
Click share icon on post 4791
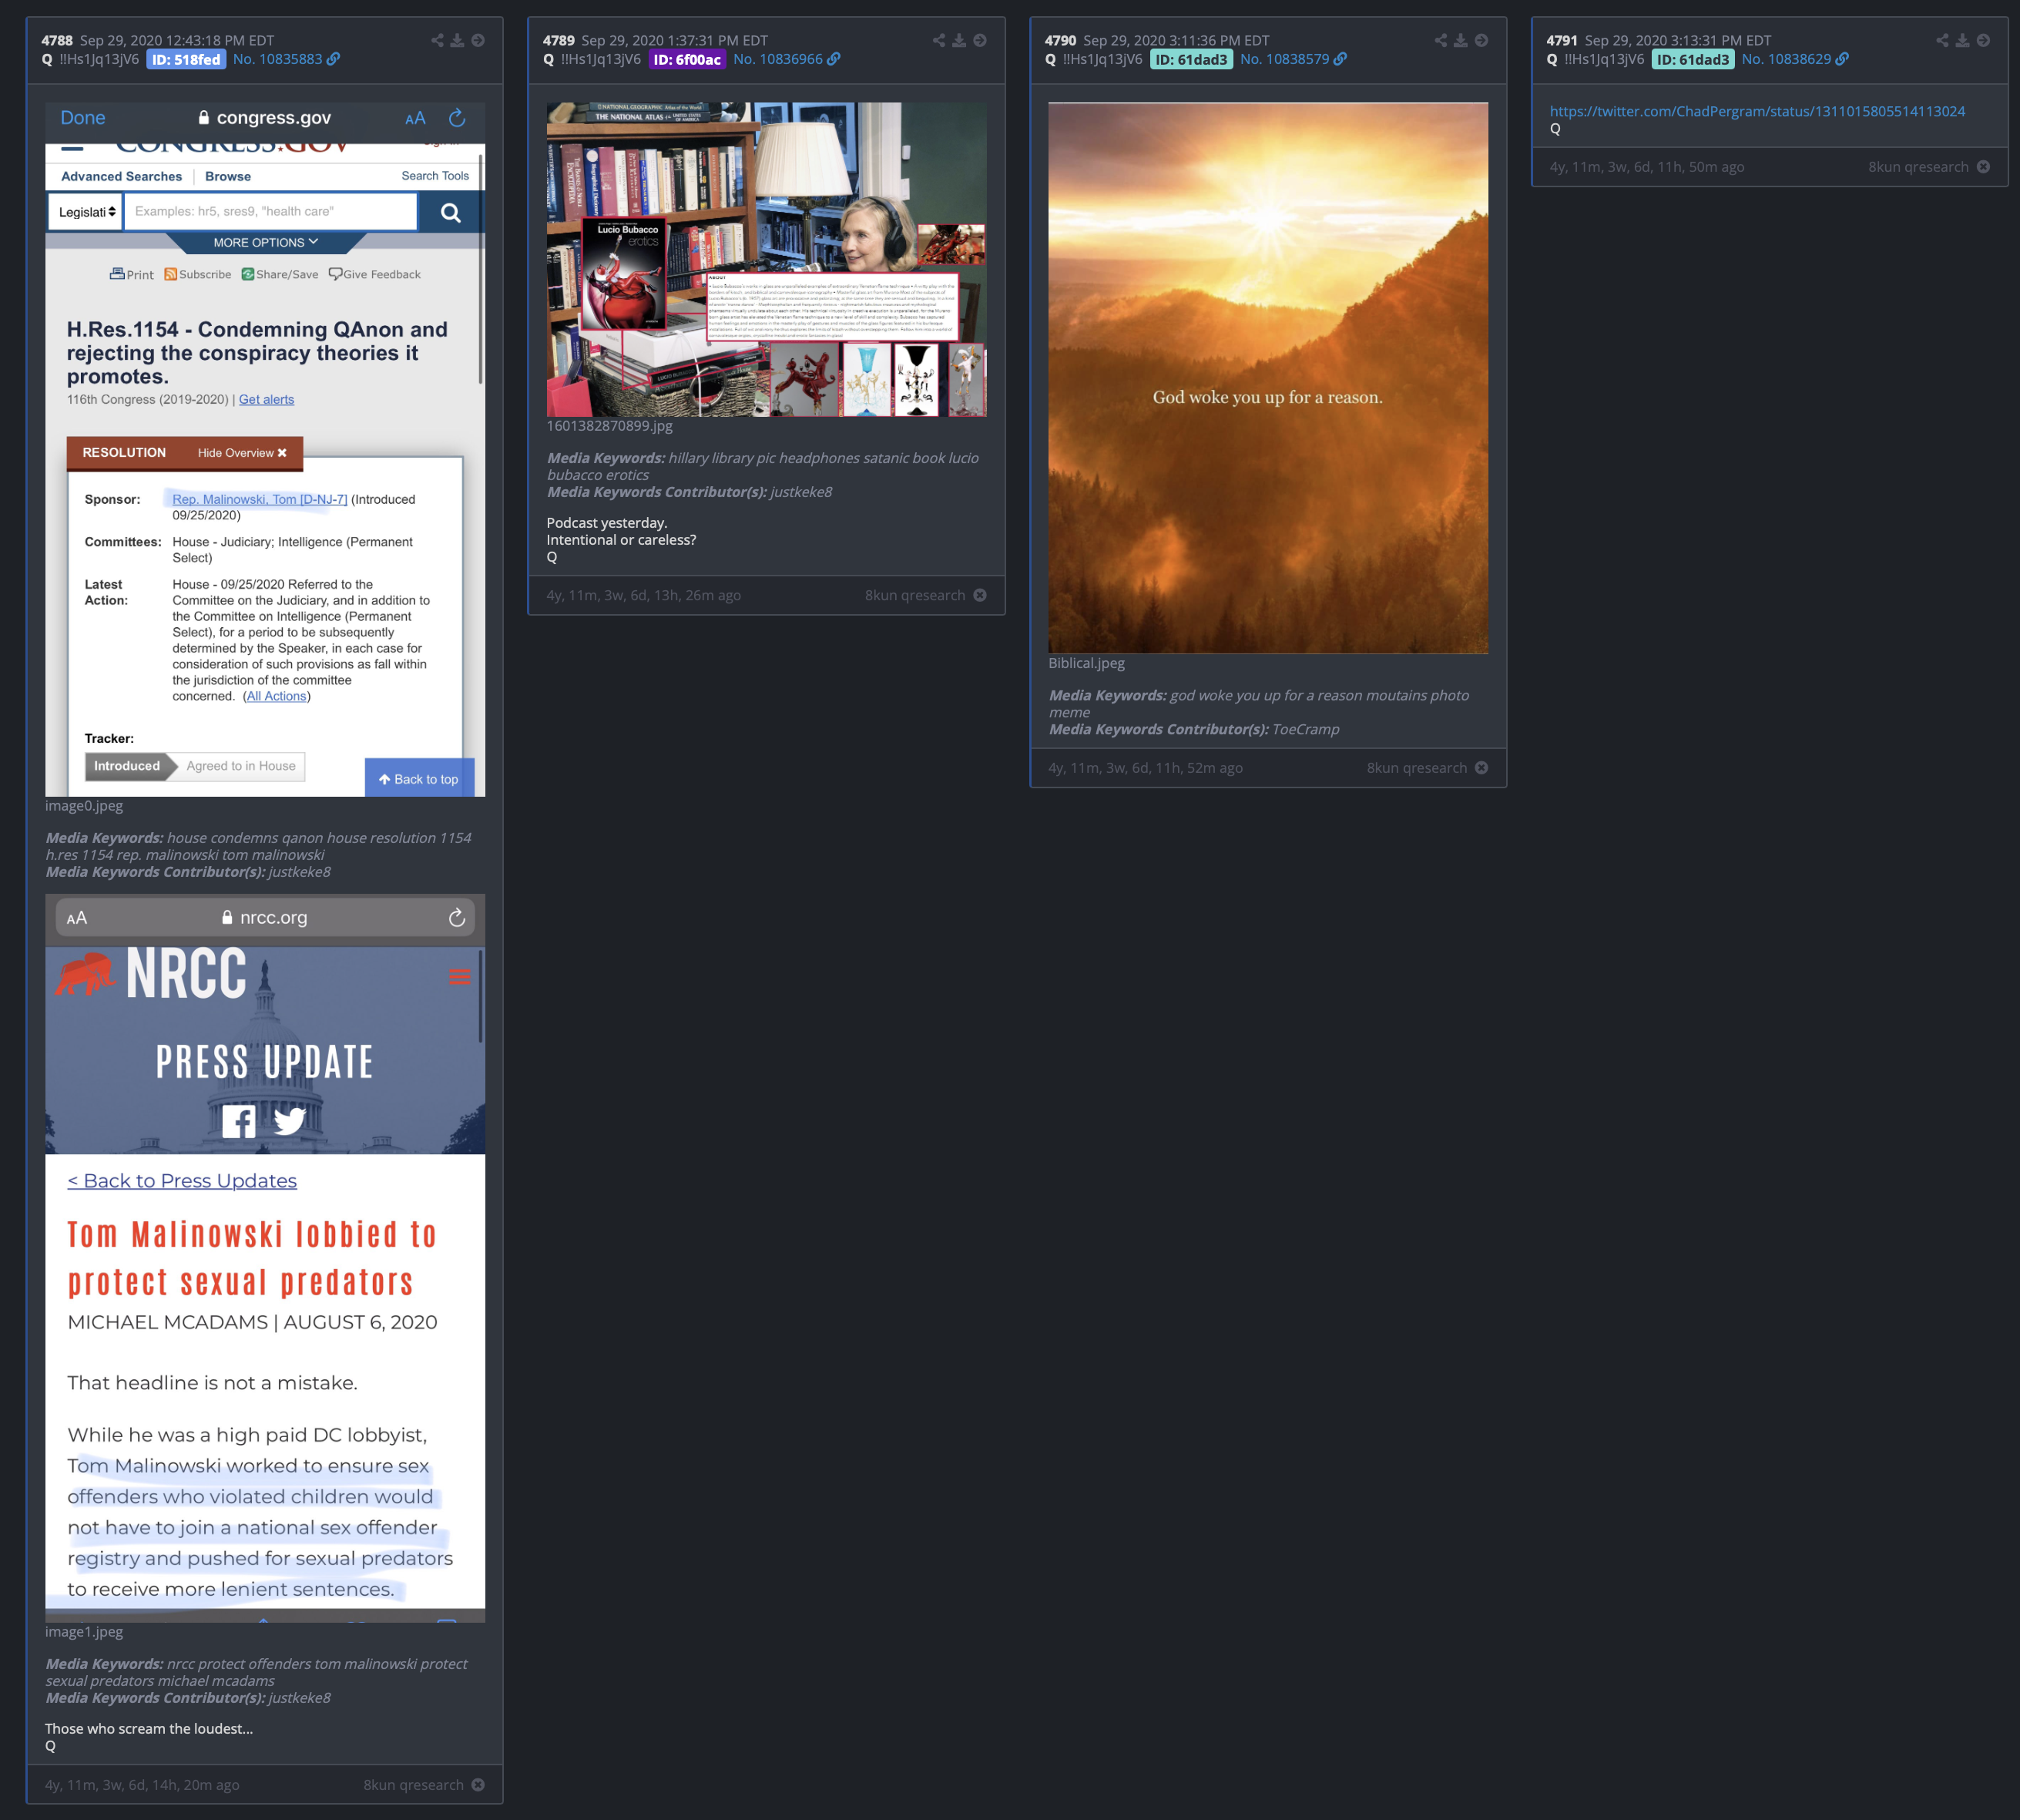pos(1942,41)
